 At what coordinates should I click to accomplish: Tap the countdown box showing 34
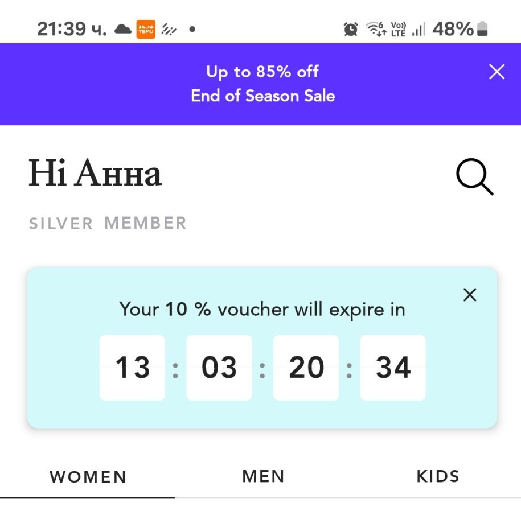(x=393, y=368)
